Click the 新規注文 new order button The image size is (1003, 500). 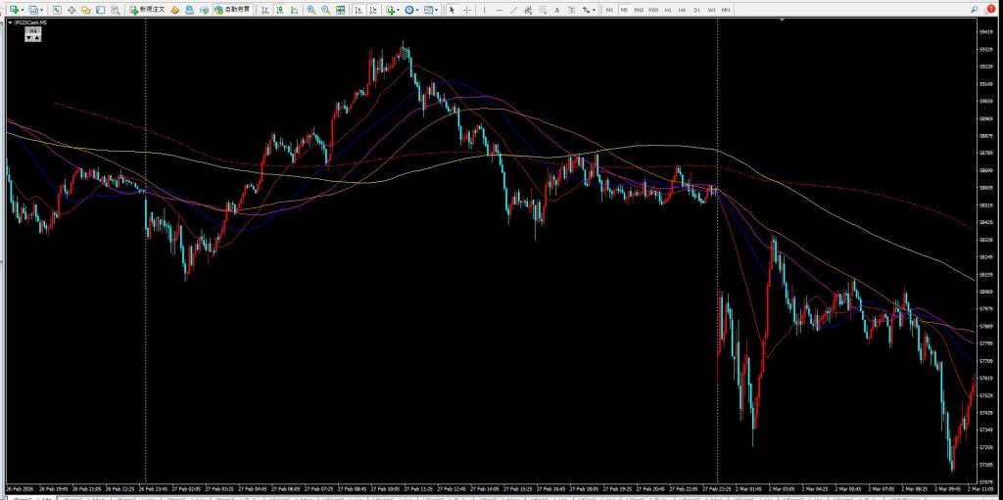(148, 9)
